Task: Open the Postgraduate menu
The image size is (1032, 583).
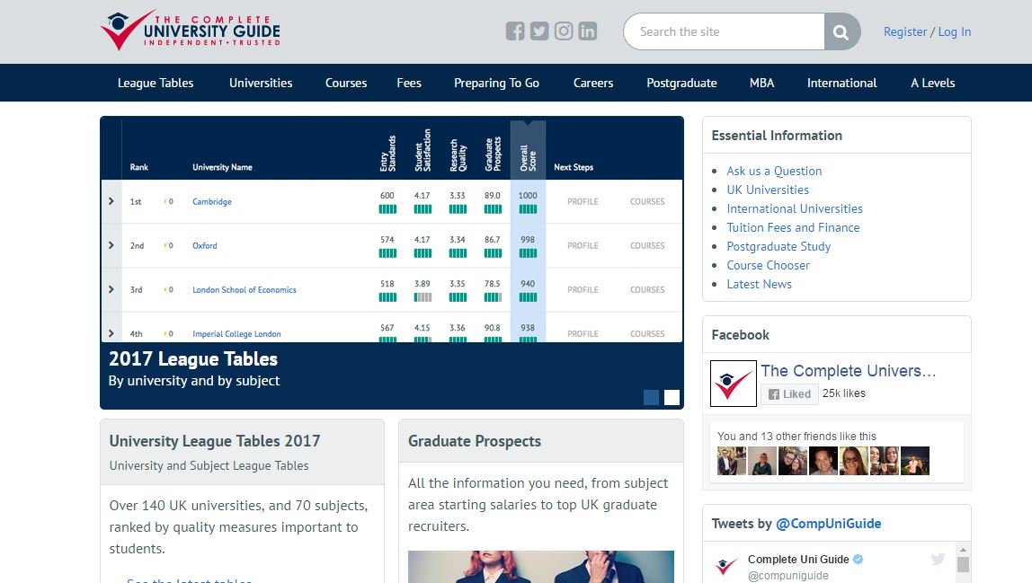Action: [681, 83]
